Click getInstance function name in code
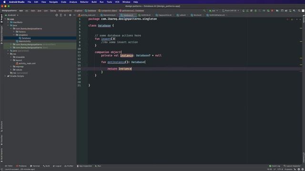The image size is (305, 171). click(x=116, y=62)
